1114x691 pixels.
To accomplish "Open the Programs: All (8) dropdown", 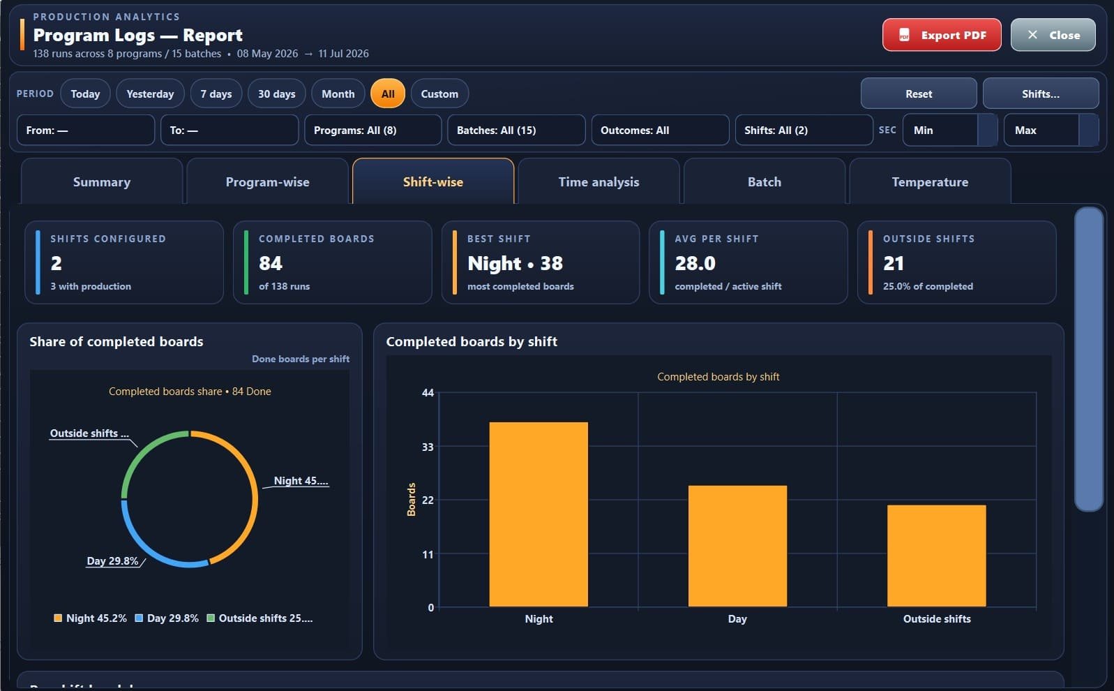I will [373, 130].
